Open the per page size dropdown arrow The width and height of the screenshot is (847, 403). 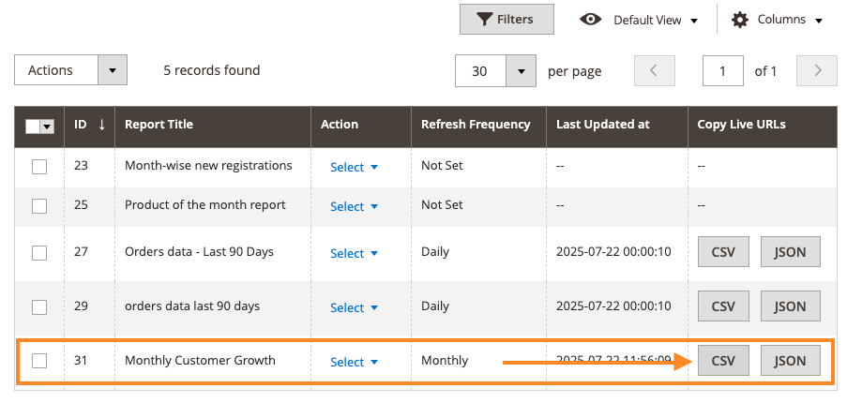521,70
